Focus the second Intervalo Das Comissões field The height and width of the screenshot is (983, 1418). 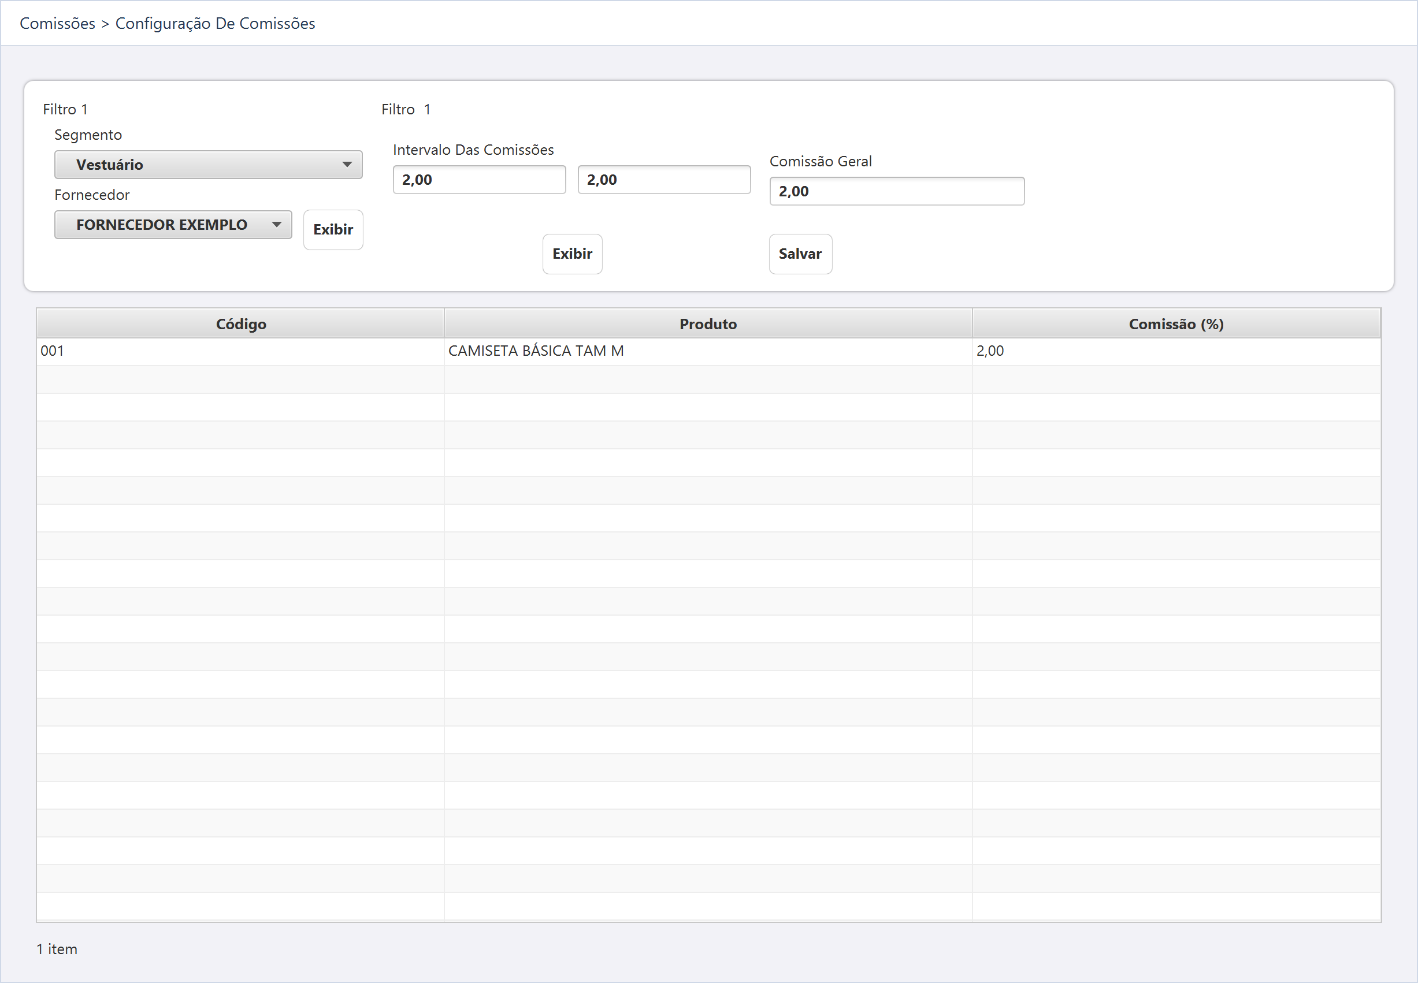(x=665, y=180)
